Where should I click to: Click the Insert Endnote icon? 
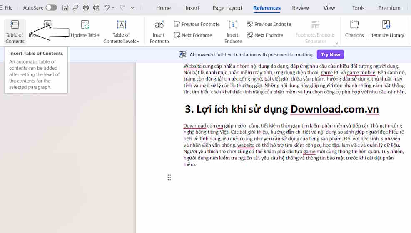[233, 25]
